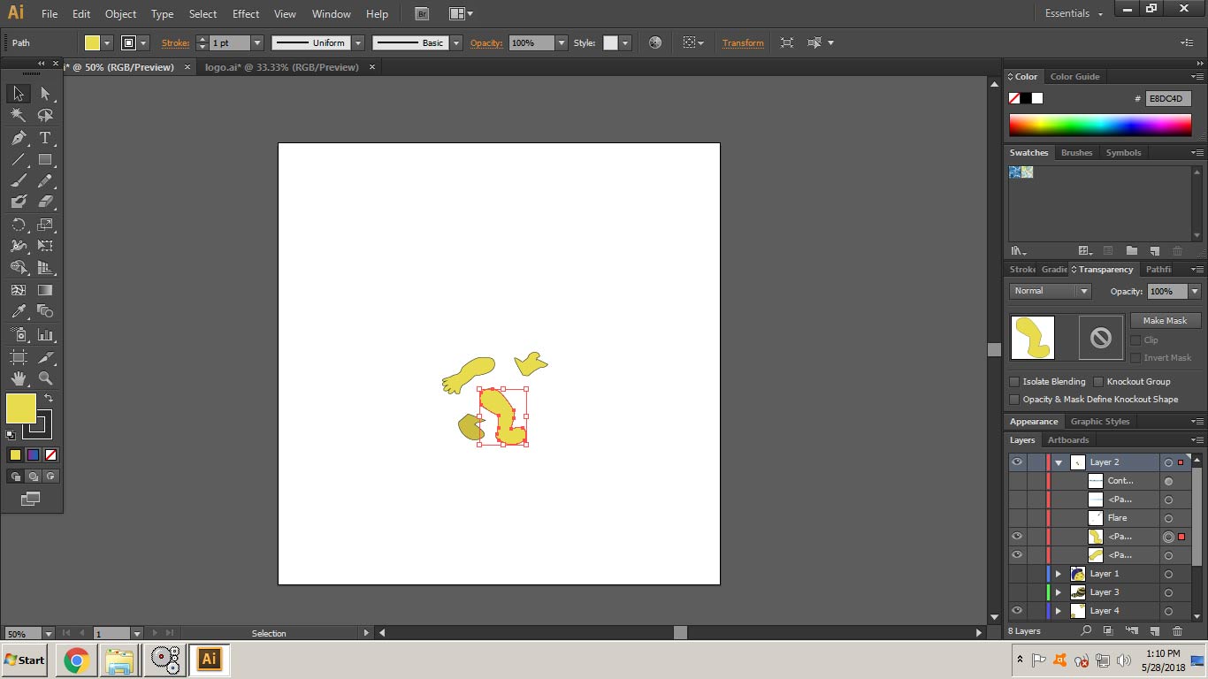Pick the Scale tool
Image resolution: width=1208 pixels, height=679 pixels.
click(45, 225)
